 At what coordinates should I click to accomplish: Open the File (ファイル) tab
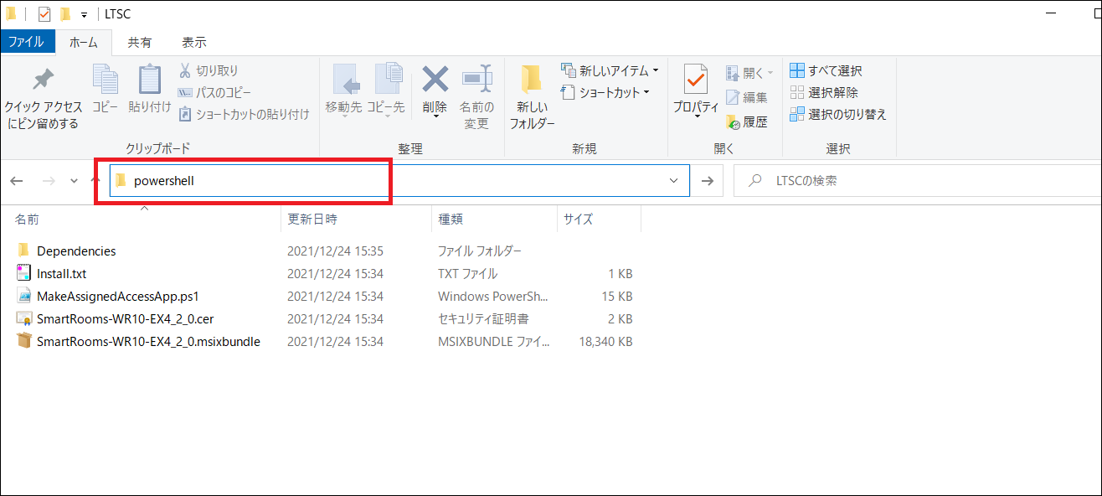pyautogui.click(x=28, y=41)
